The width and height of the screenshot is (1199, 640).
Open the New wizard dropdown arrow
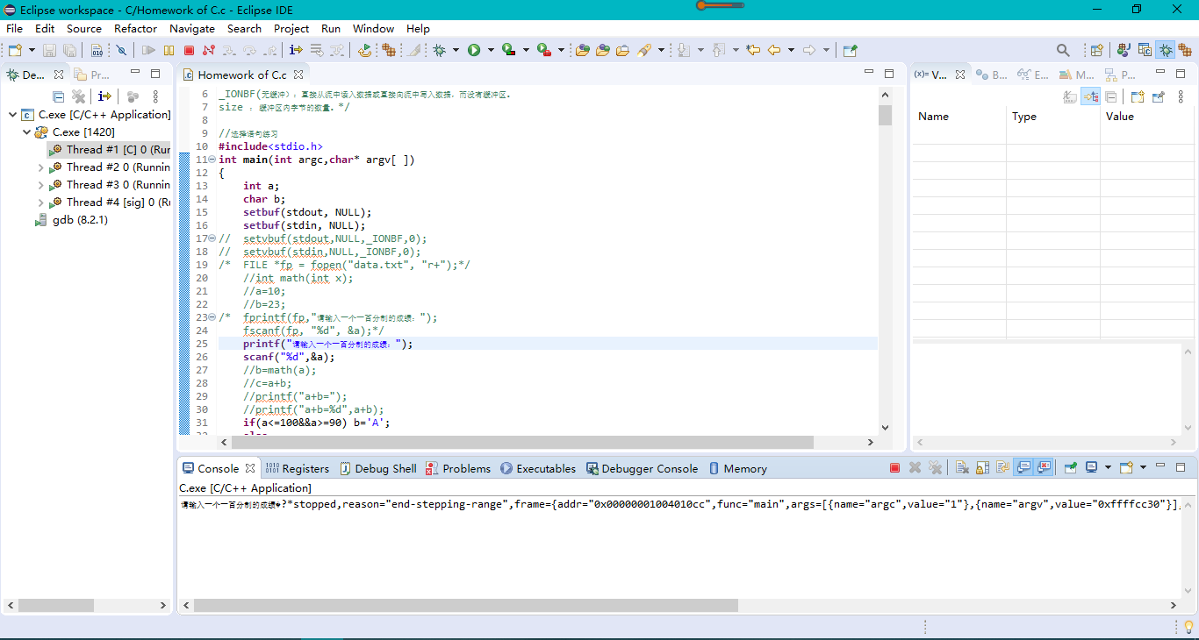(32, 50)
